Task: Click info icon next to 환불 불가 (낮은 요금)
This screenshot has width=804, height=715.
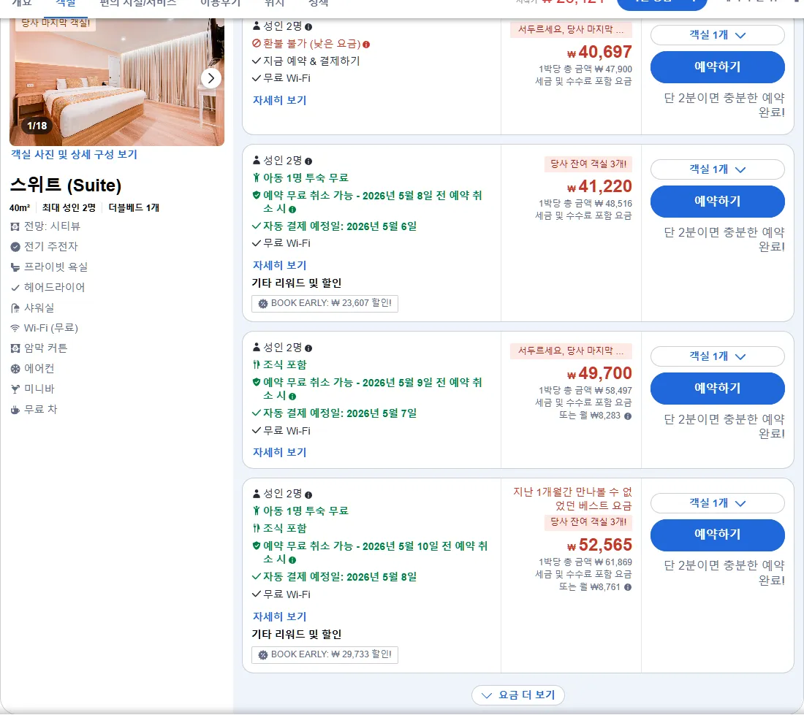Action: pyautogui.click(x=366, y=45)
